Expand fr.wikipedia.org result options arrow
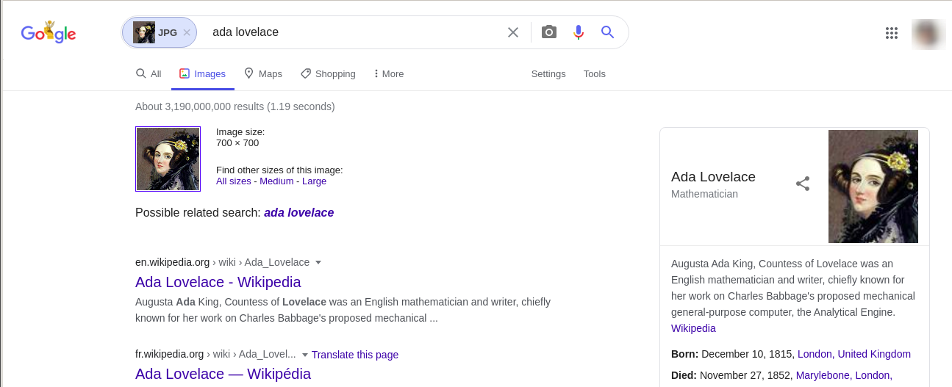This screenshot has width=952, height=387. click(305, 355)
